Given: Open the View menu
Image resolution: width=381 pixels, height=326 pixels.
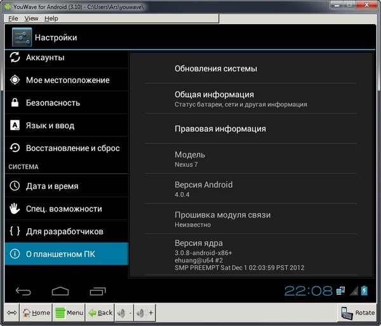Looking at the screenshot, I should point(31,19).
